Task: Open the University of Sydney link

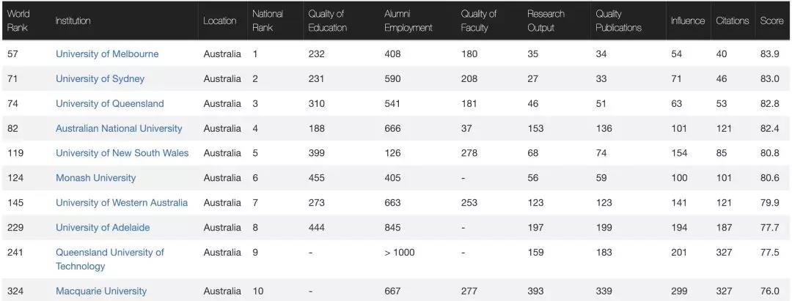Action: (x=100, y=78)
